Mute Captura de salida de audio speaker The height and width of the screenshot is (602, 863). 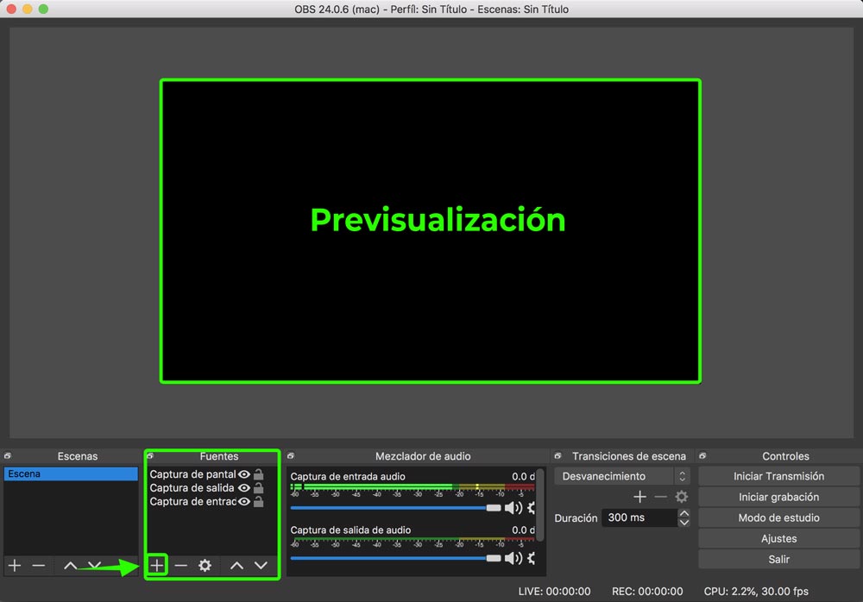tap(512, 558)
